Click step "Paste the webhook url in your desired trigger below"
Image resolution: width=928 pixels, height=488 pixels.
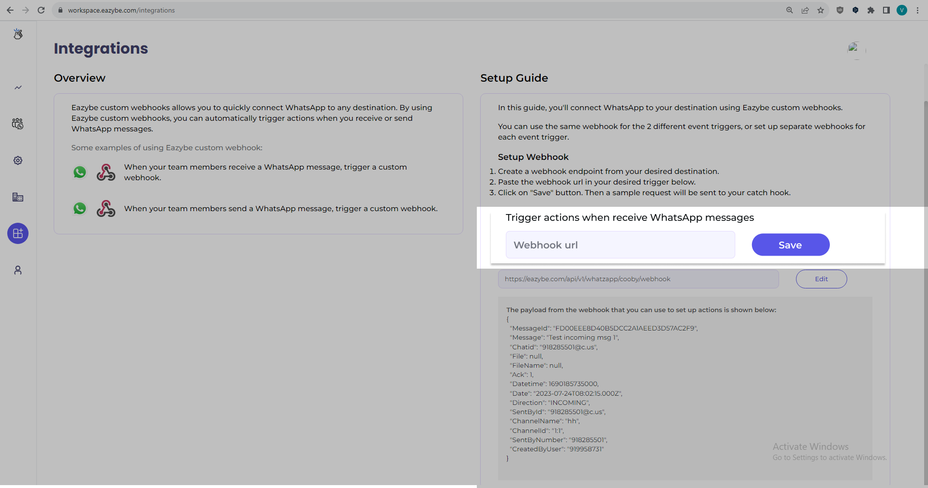click(x=597, y=182)
